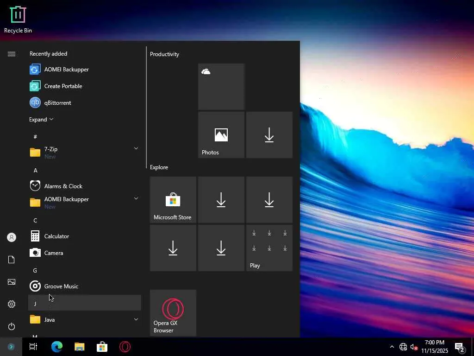Open Alarms & Clock app
This screenshot has width=474, height=356.
[63, 186]
